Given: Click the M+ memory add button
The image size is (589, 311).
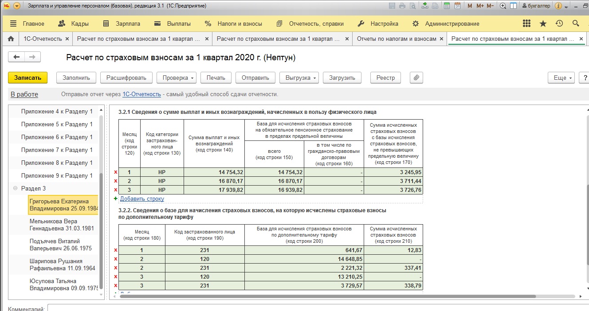Looking at the screenshot, I should [x=480, y=6].
